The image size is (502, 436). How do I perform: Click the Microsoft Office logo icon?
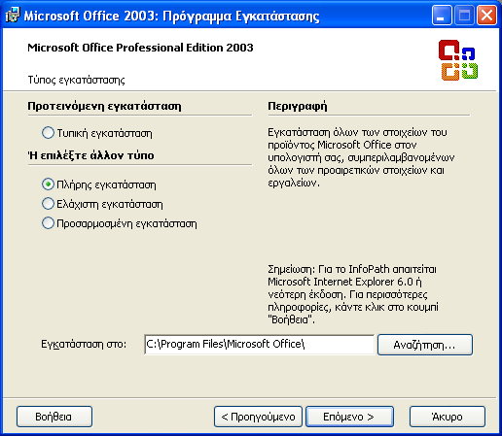tap(458, 60)
